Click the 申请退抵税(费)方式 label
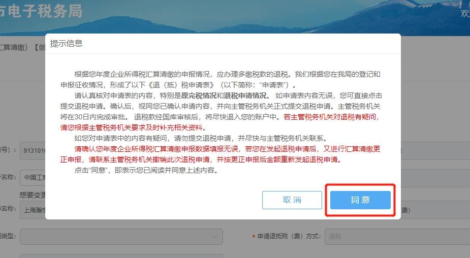The height and width of the screenshot is (258, 470). [x=289, y=237]
